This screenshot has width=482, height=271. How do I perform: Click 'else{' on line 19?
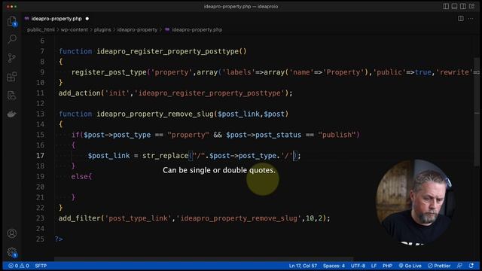(81, 177)
